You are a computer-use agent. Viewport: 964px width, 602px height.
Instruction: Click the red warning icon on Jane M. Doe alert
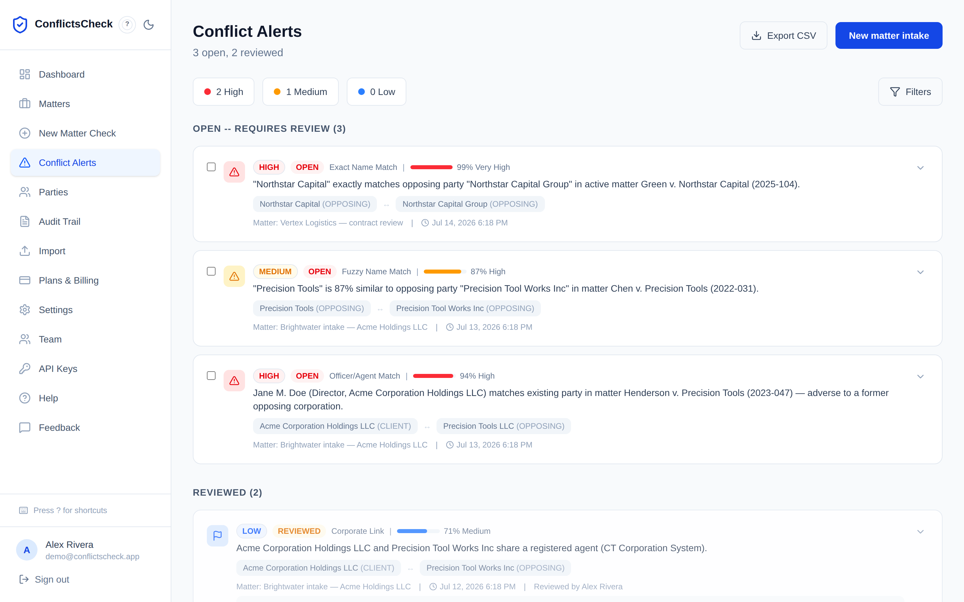click(234, 381)
